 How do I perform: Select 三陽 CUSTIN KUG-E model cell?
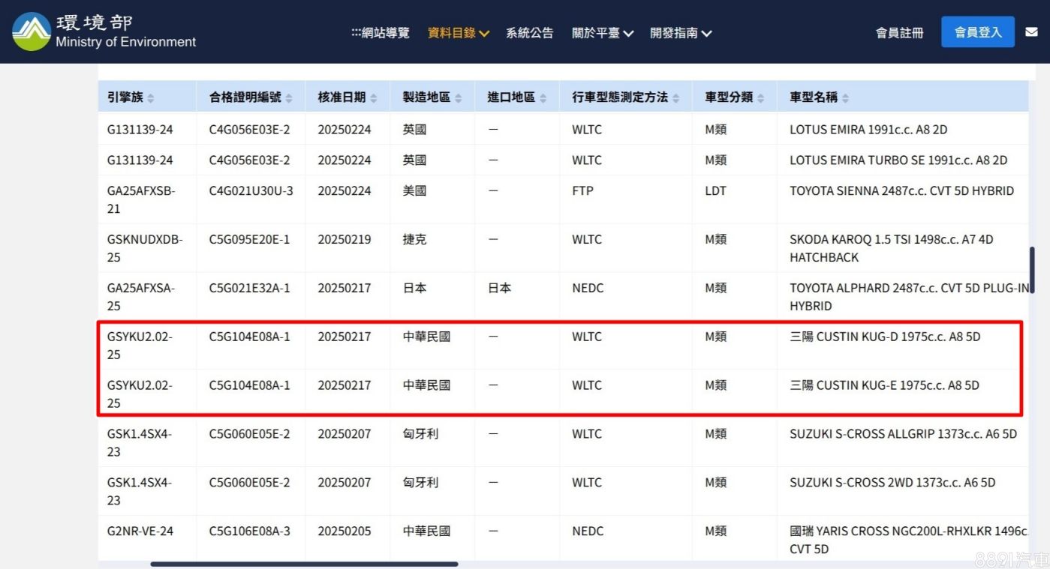pyautogui.click(x=884, y=385)
